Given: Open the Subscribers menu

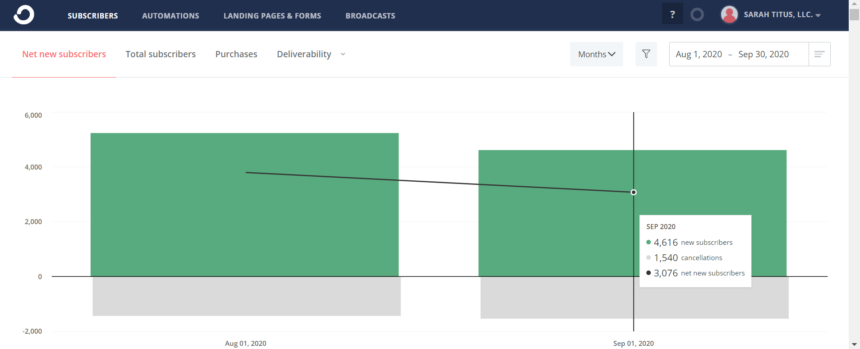Looking at the screenshot, I should pyautogui.click(x=93, y=16).
